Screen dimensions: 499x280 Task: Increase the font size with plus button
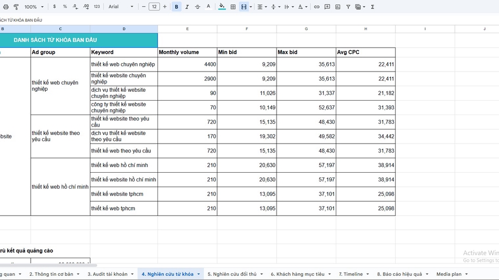pos(165,7)
